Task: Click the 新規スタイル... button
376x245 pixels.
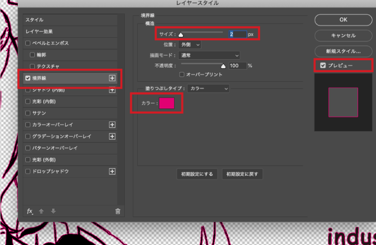Action: coord(343,51)
